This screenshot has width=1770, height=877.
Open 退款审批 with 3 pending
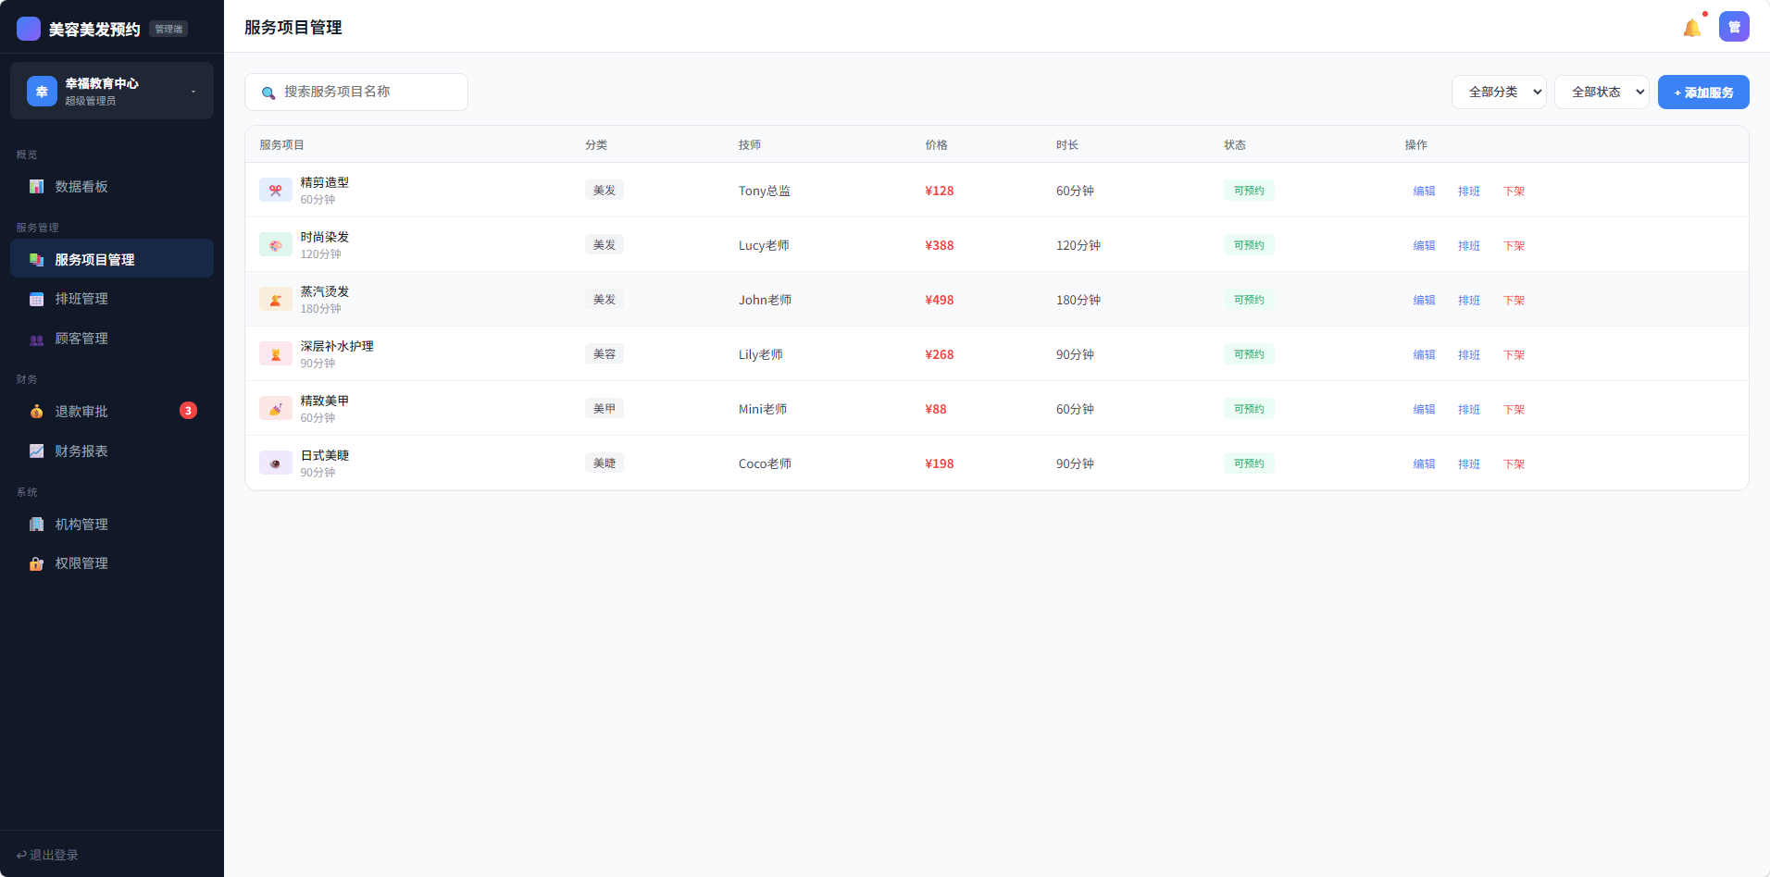coord(81,412)
